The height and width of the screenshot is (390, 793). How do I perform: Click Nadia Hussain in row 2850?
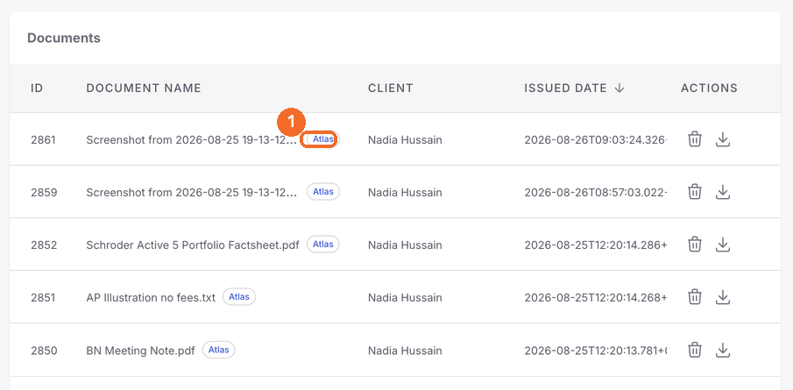tap(405, 350)
